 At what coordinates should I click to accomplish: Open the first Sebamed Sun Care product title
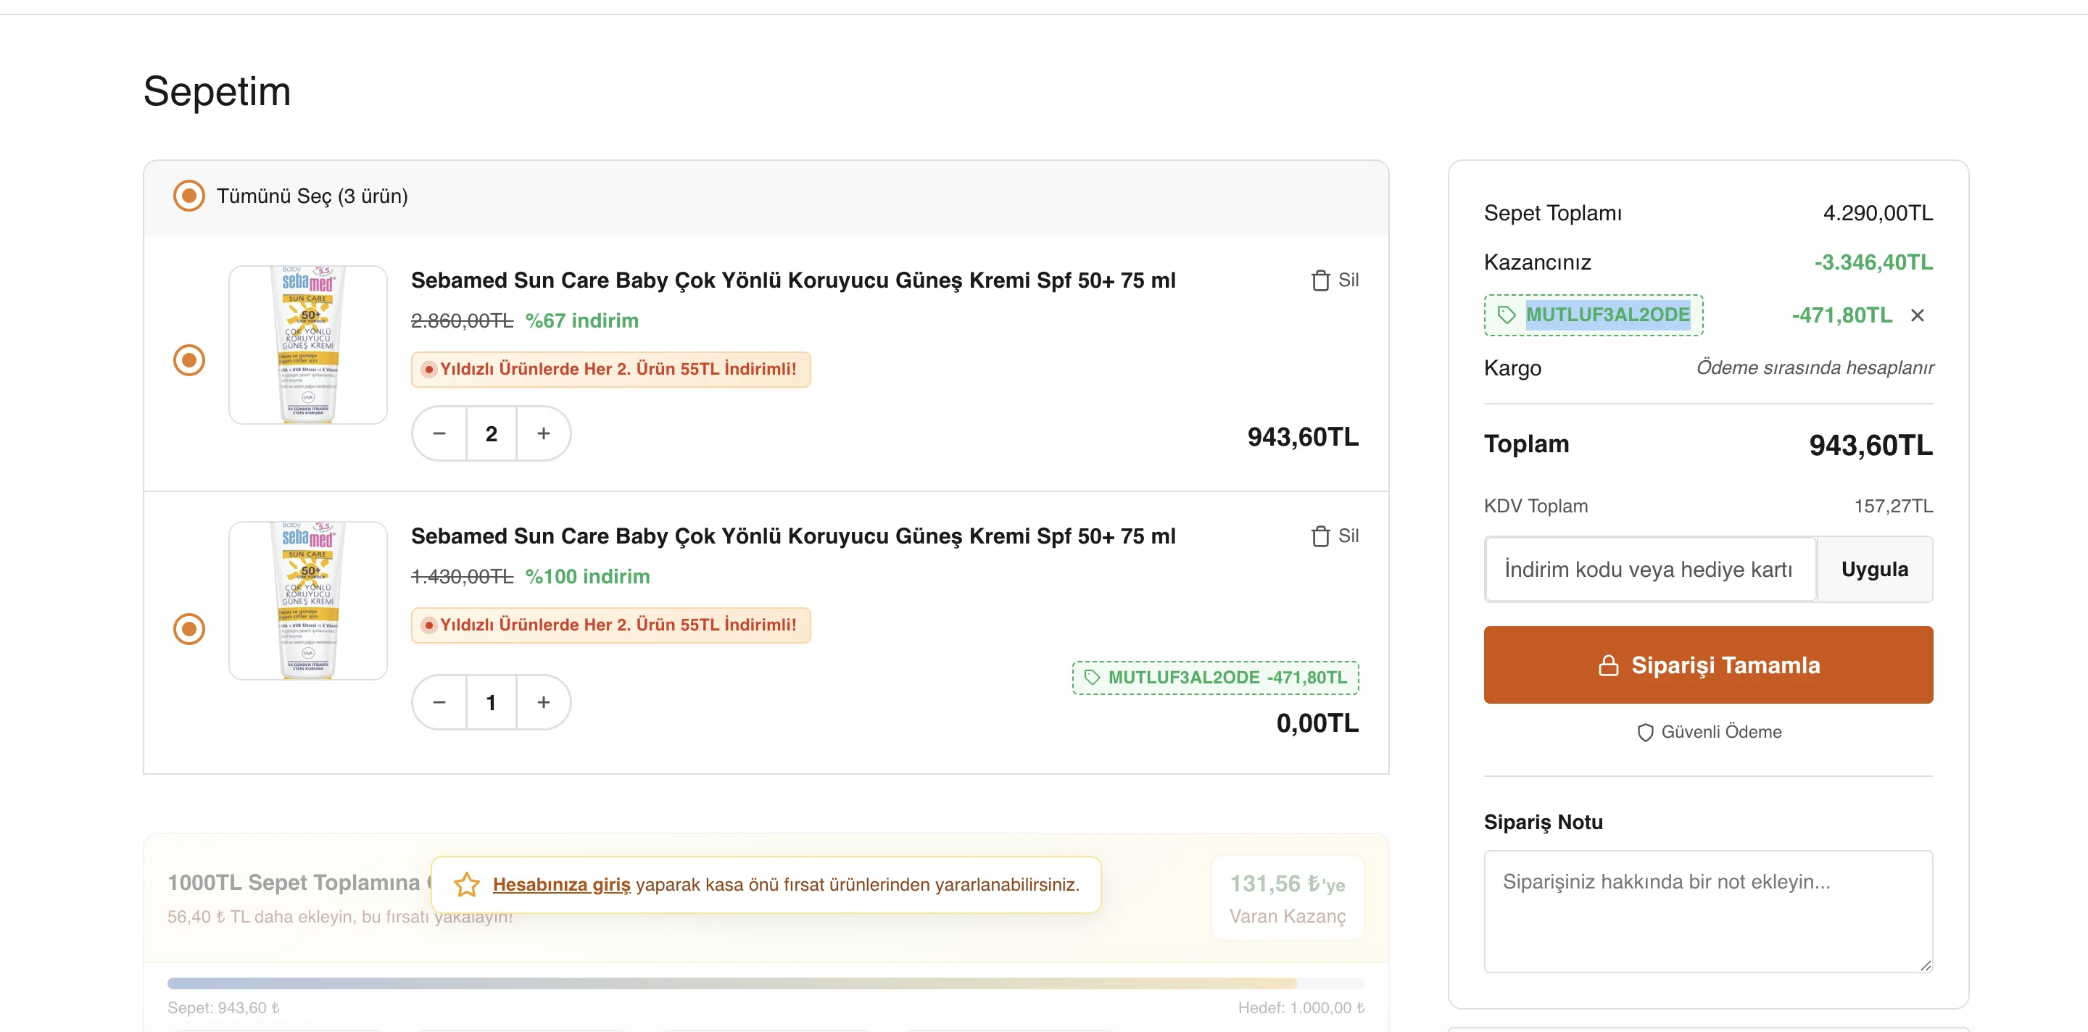pos(792,280)
